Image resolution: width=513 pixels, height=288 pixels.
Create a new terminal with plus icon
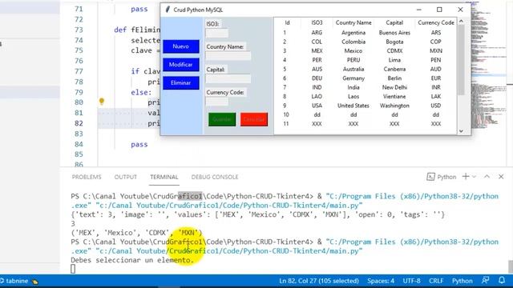(x=466, y=177)
